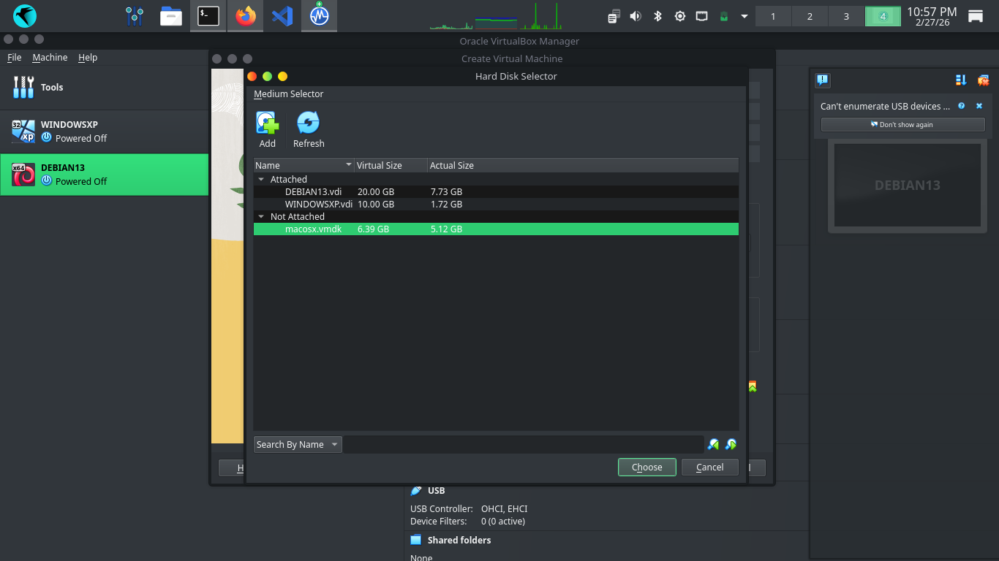The image size is (999, 561).
Task: Open the File menu
Action: 15,58
